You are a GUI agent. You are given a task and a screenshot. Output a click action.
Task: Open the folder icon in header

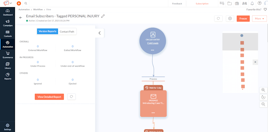pyautogui.click(x=229, y=3)
